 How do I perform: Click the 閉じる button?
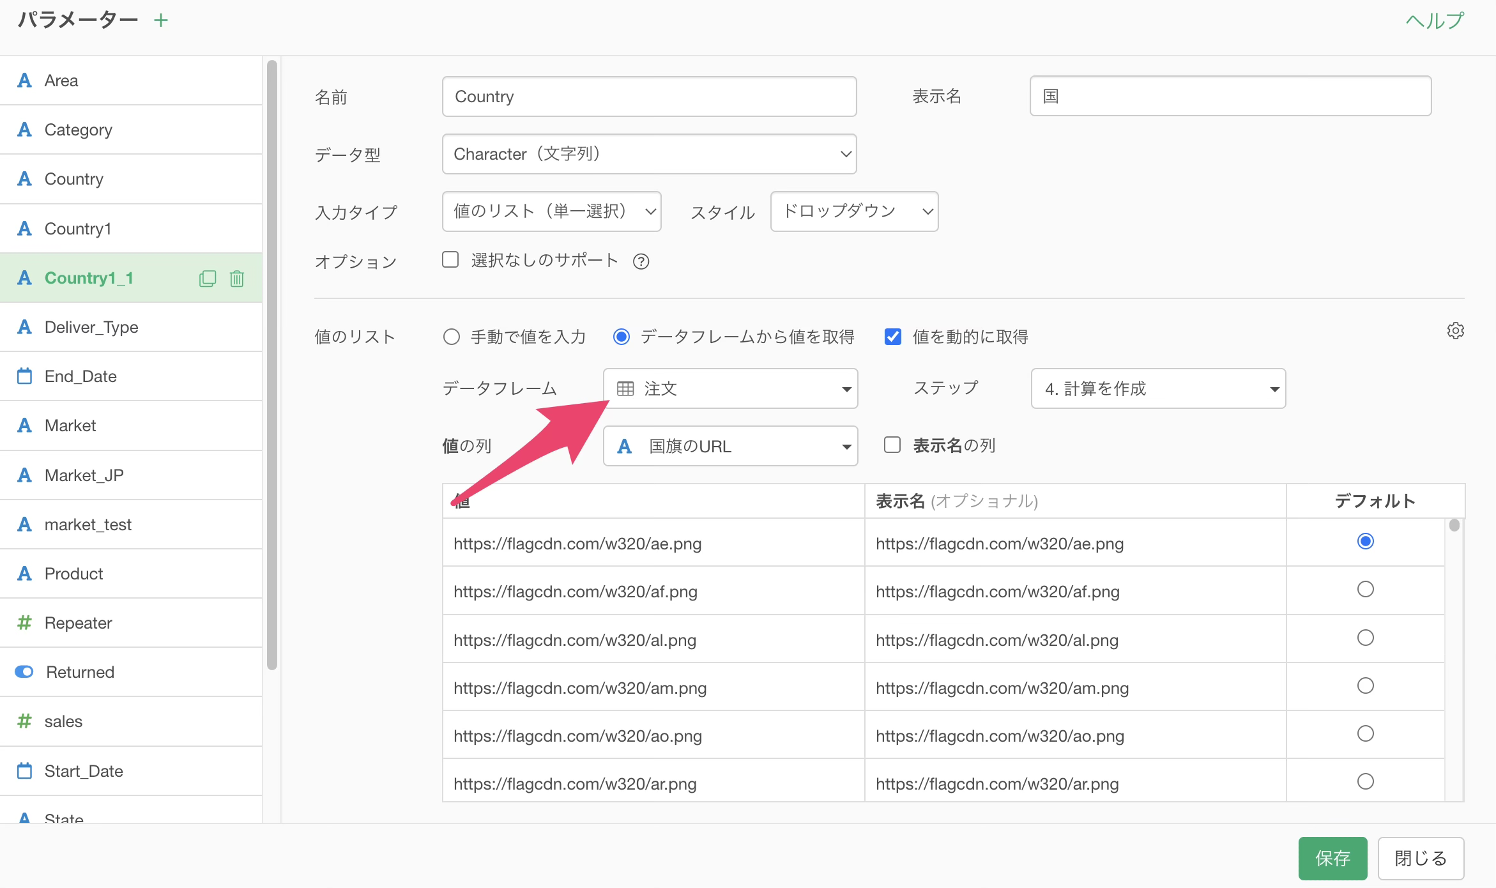[1421, 858]
